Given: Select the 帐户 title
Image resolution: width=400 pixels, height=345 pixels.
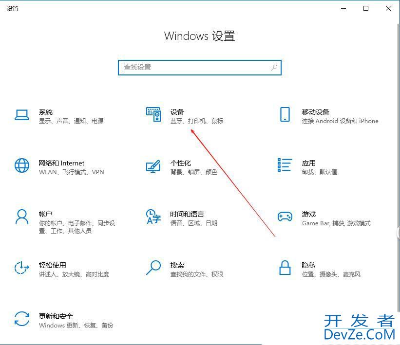Looking at the screenshot, I should 45,214.
